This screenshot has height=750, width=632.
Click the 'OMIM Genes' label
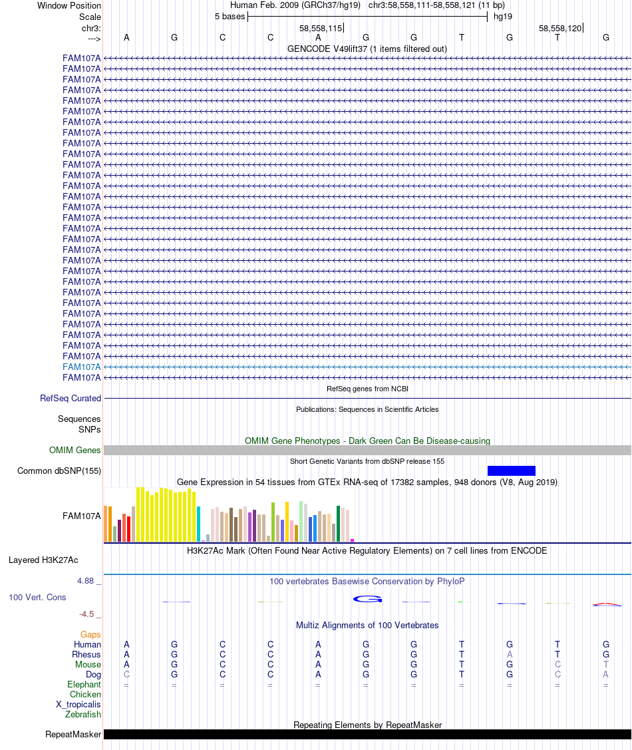(x=75, y=450)
